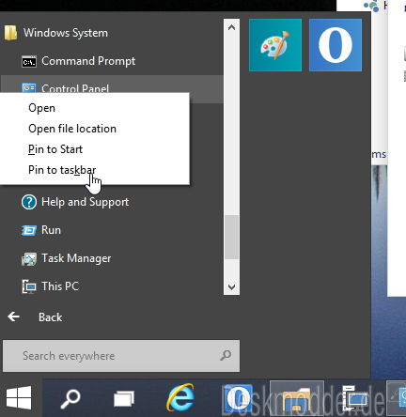Screen dimensions: 406x417
Task: Click the Command Prompt icon
Action: [29, 61]
